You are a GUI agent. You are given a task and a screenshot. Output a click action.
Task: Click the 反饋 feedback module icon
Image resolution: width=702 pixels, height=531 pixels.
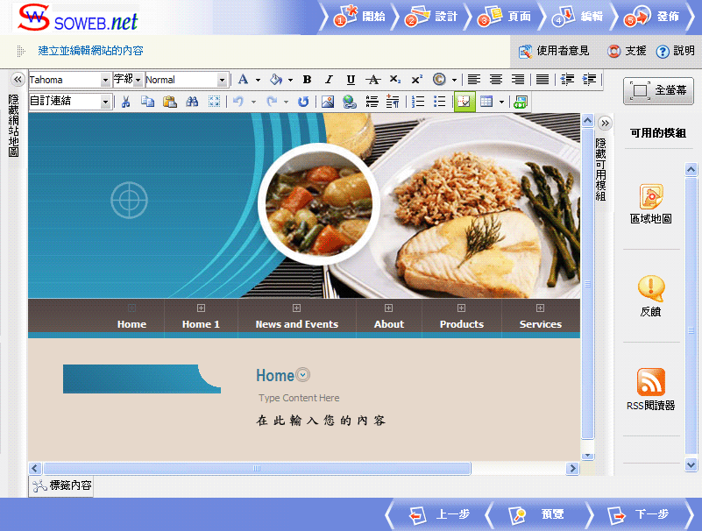(650, 288)
